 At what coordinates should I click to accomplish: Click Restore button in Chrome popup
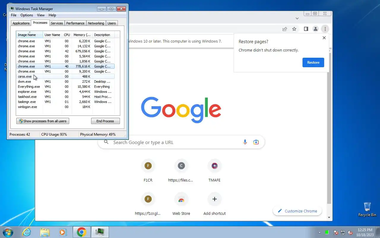[313, 62]
